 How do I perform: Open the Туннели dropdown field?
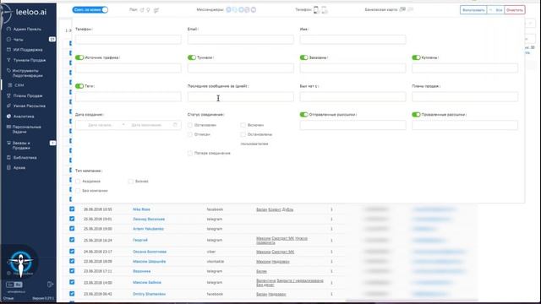click(240, 68)
